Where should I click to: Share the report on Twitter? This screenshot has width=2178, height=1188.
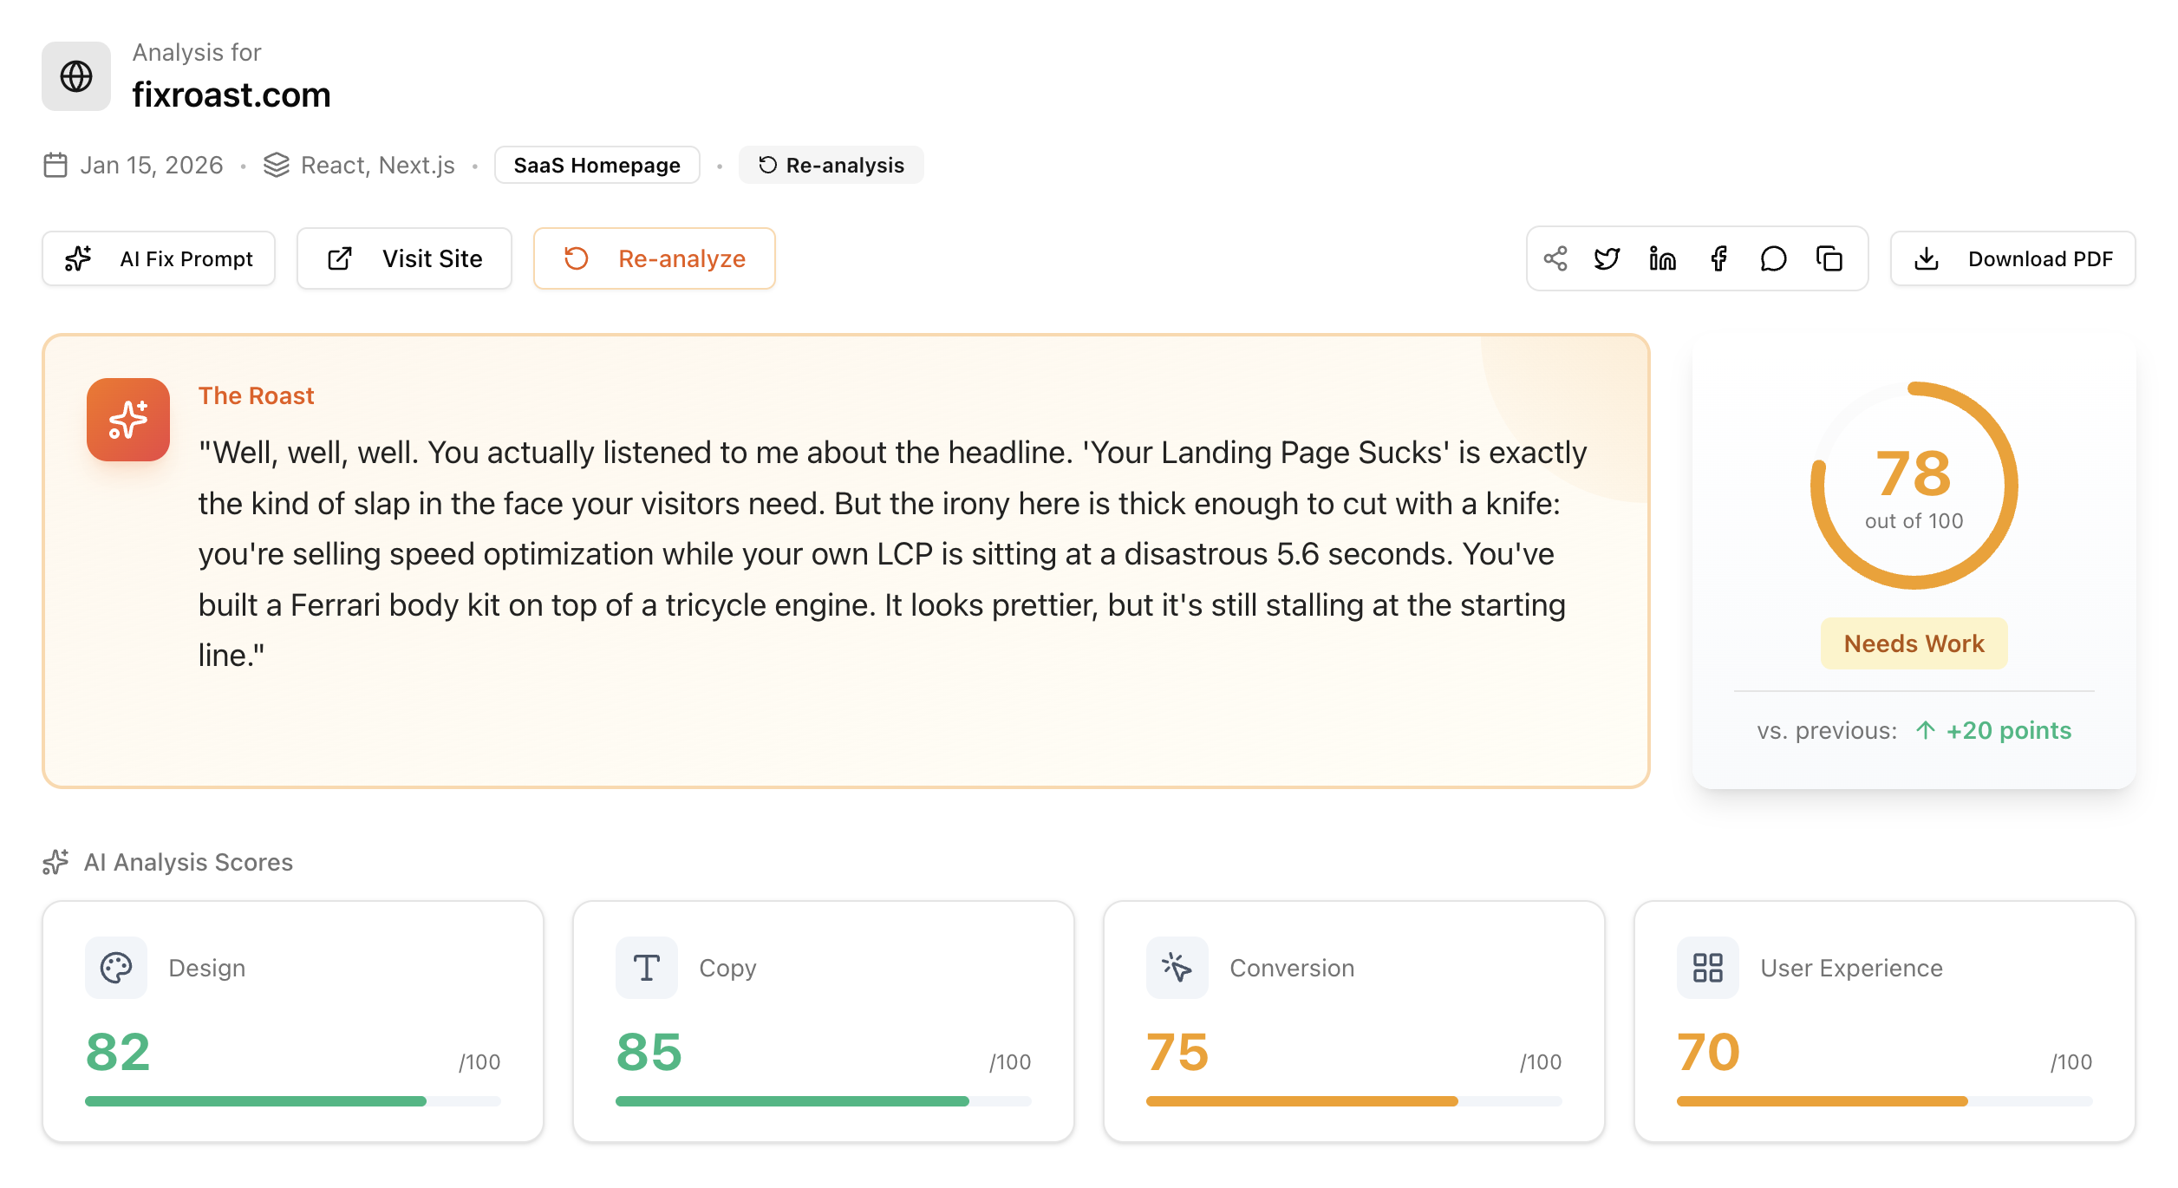[1607, 258]
